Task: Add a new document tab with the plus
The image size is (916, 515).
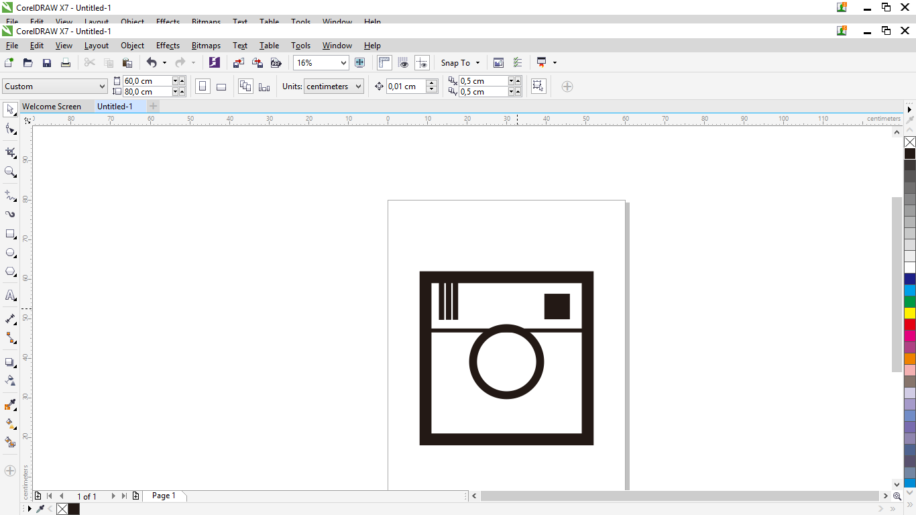Action: [x=153, y=106]
